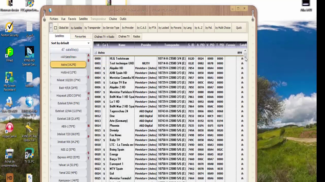Click the Quick toolbar button
The width and height of the screenshot is (325, 182).
pyautogui.click(x=239, y=28)
